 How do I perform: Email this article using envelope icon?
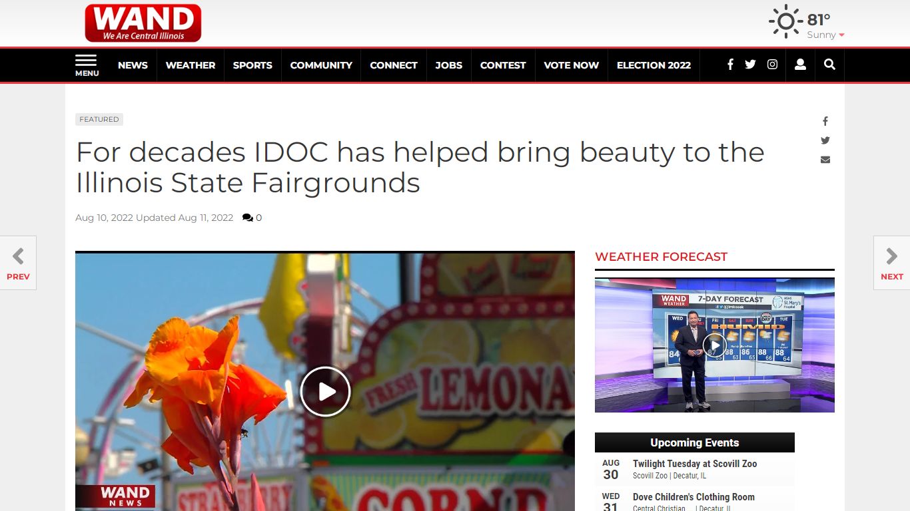825,160
